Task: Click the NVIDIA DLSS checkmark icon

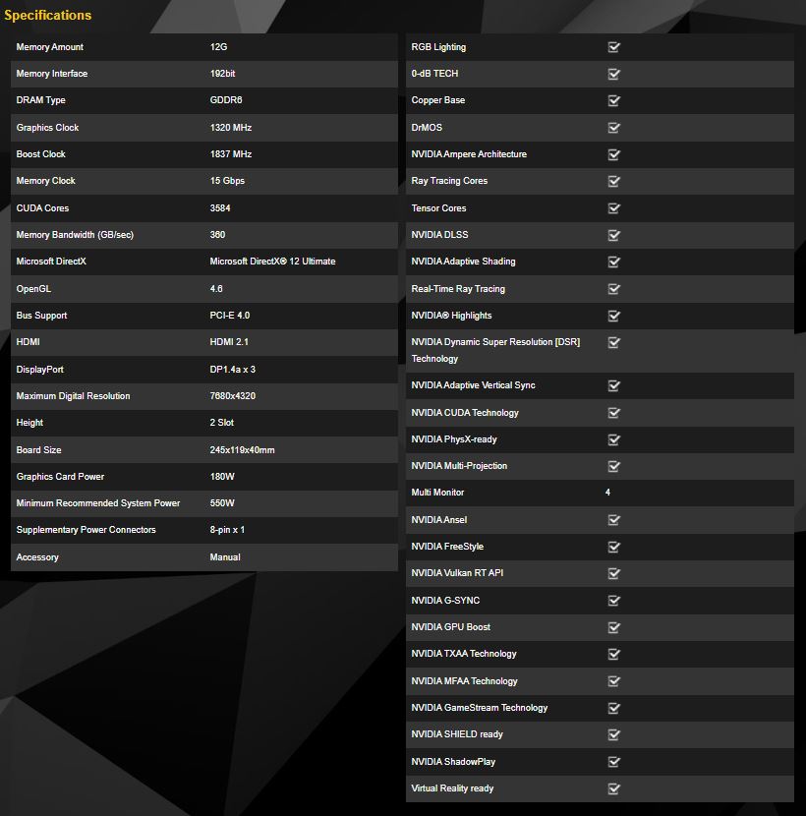Action: [x=614, y=235]
